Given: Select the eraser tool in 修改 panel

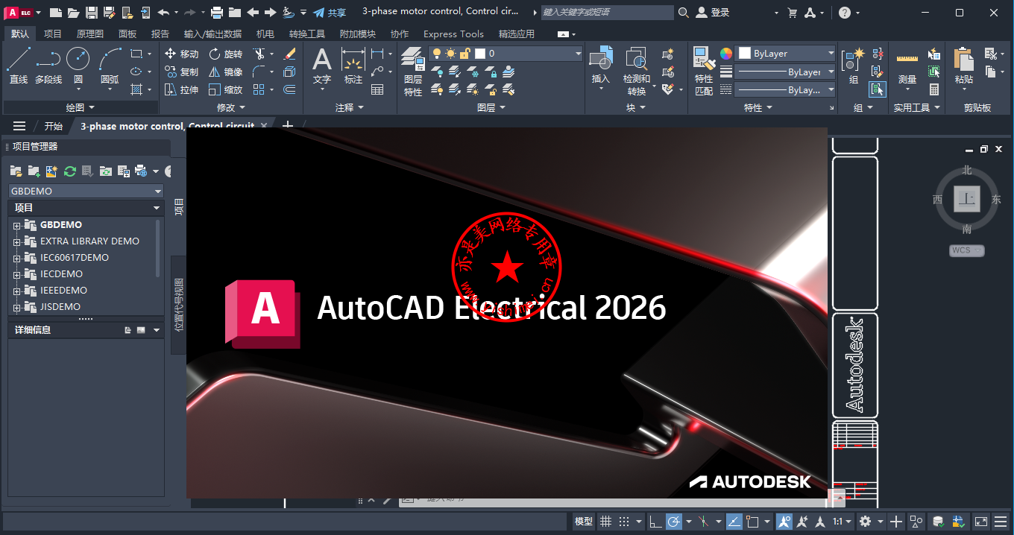Looking at the screenshot, I should tap(290, 54).
